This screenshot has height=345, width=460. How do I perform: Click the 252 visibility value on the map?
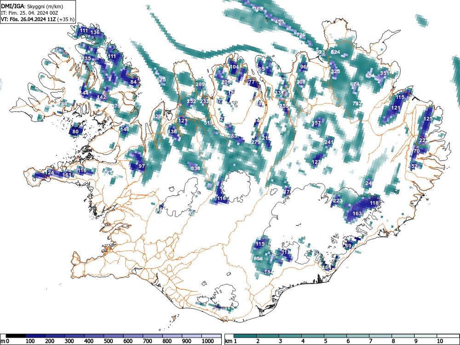point(191,101)
